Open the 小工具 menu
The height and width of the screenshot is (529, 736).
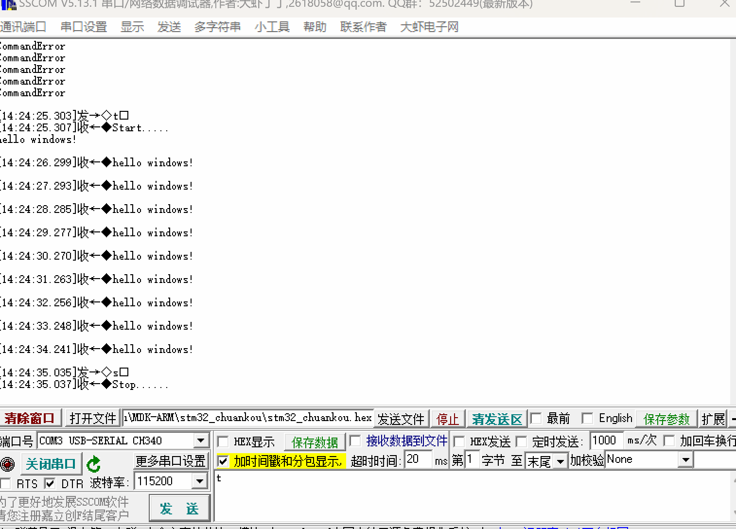272,27
